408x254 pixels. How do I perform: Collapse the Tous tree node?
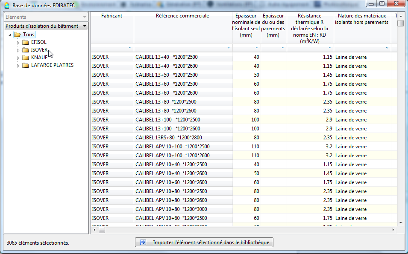click(x=10, y=35)
